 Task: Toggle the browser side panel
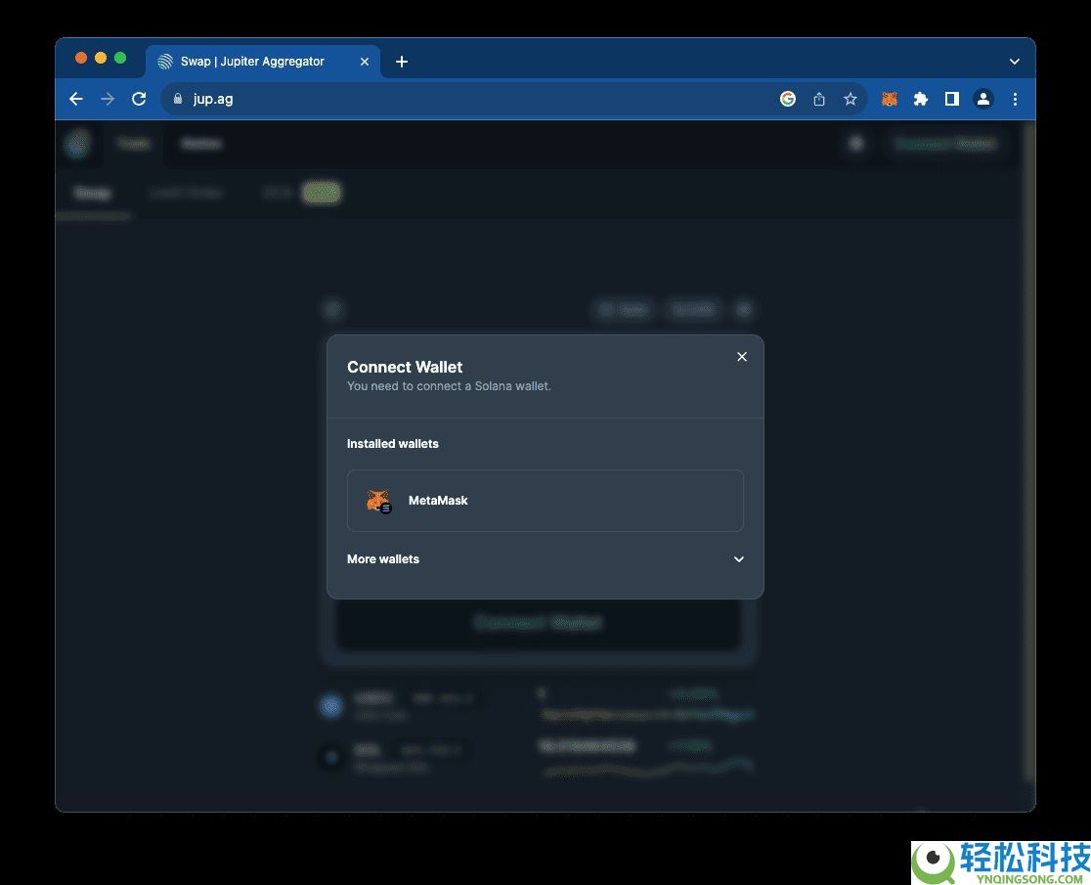click(952, 99)
